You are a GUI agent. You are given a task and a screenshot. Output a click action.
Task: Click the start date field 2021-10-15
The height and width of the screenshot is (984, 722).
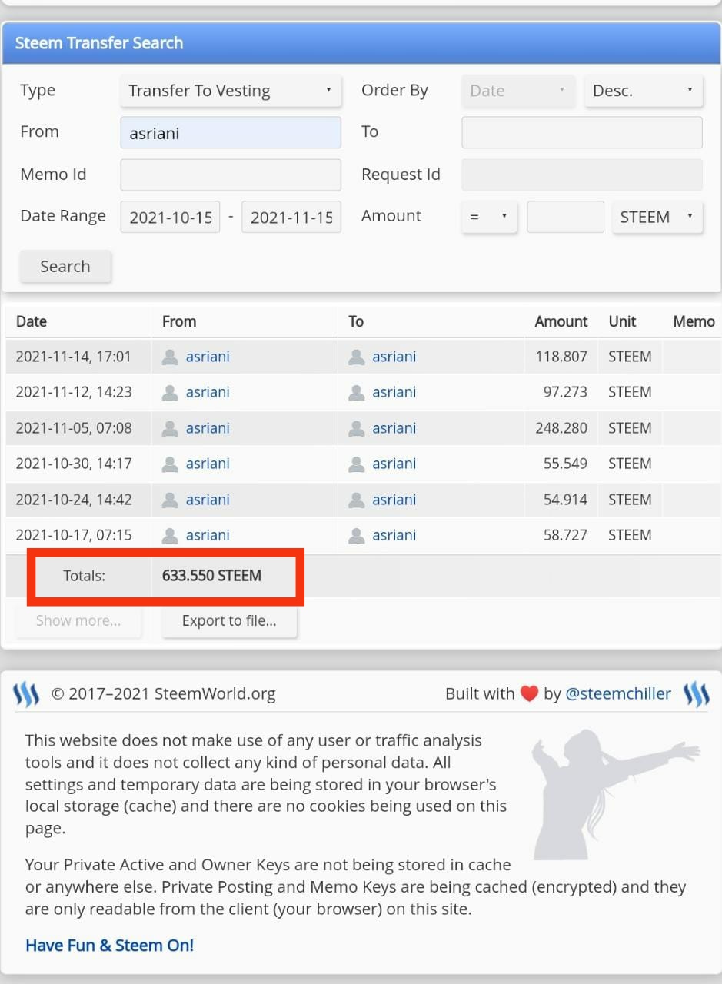point(171,217)
